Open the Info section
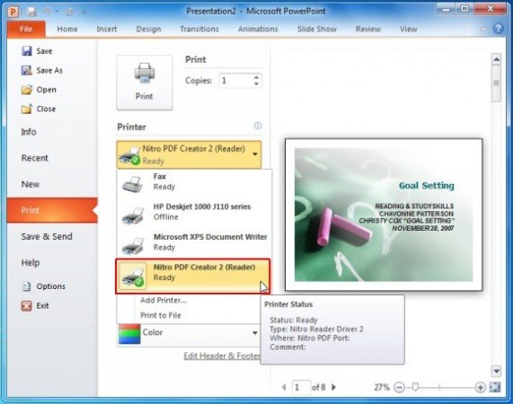 click(29, 132)
